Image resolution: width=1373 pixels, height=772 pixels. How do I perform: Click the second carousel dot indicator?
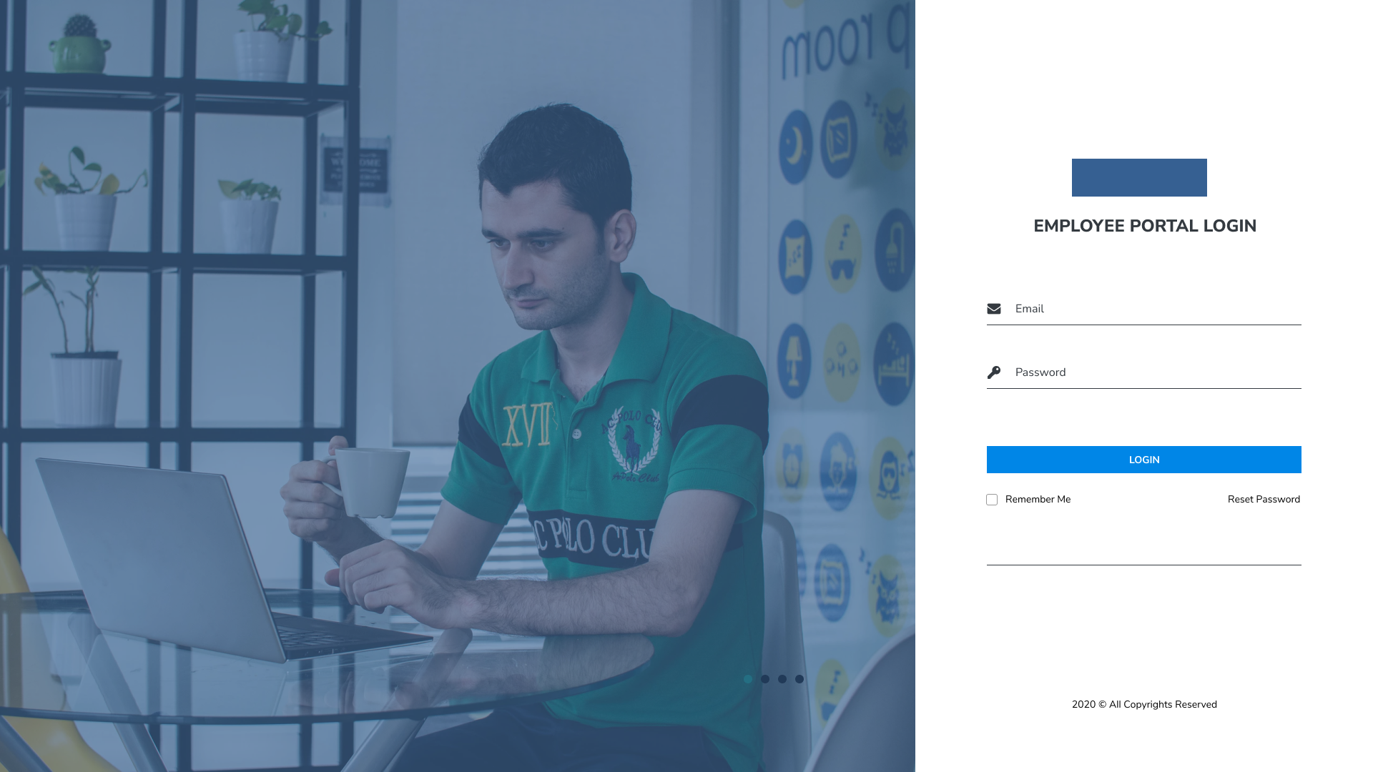pyautogui.click(x=764, y=678)
